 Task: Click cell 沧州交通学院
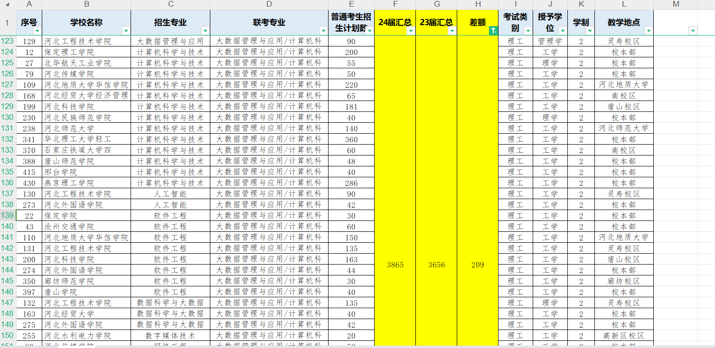pos(86,227)
